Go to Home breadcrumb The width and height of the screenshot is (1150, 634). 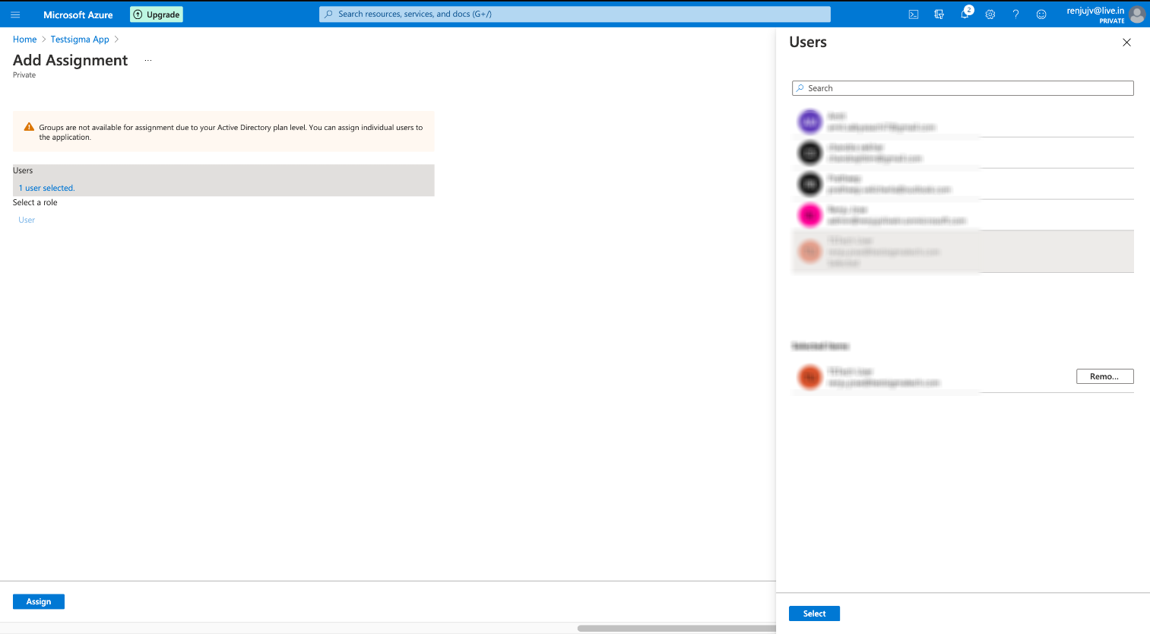[24, 40]
